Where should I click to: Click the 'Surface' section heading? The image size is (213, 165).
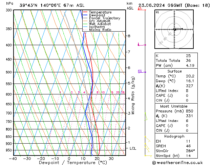coord(174,71)
